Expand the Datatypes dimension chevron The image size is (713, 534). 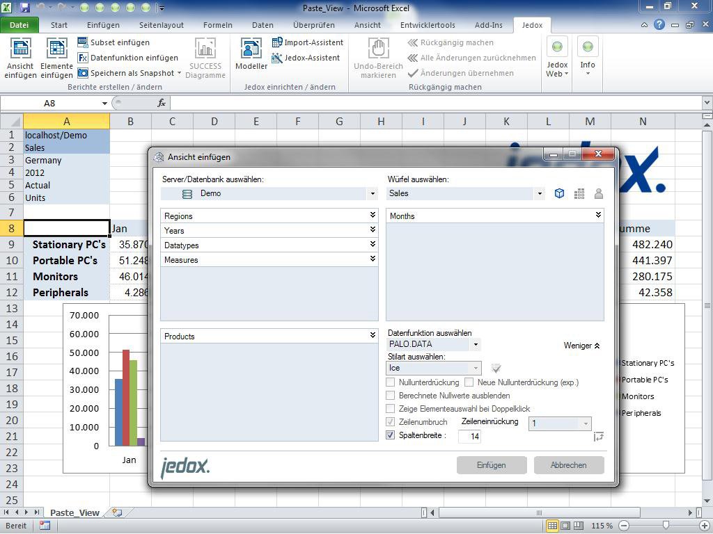373,244
